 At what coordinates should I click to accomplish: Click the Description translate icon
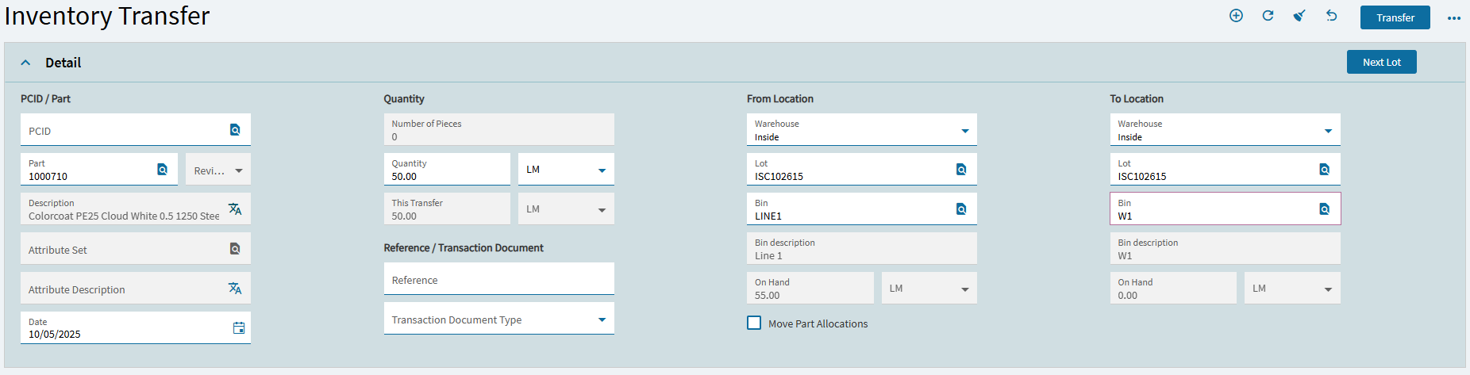pyautogui.click(x=235, y=209)
